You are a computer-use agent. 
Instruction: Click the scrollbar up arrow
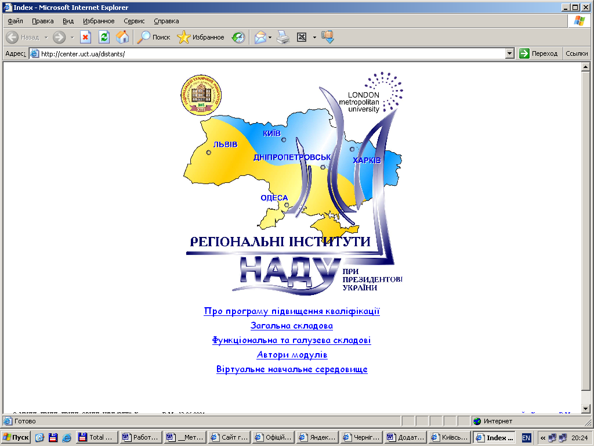[585, 67]
